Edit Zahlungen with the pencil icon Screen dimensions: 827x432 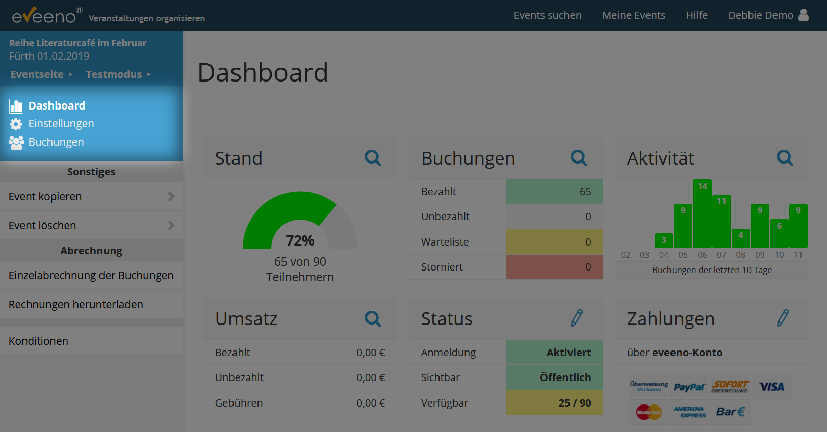(783, 318)
